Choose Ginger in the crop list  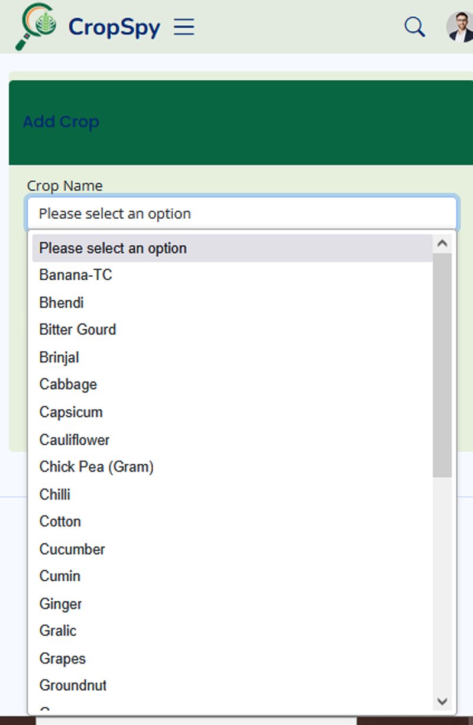tap(61, 604)
